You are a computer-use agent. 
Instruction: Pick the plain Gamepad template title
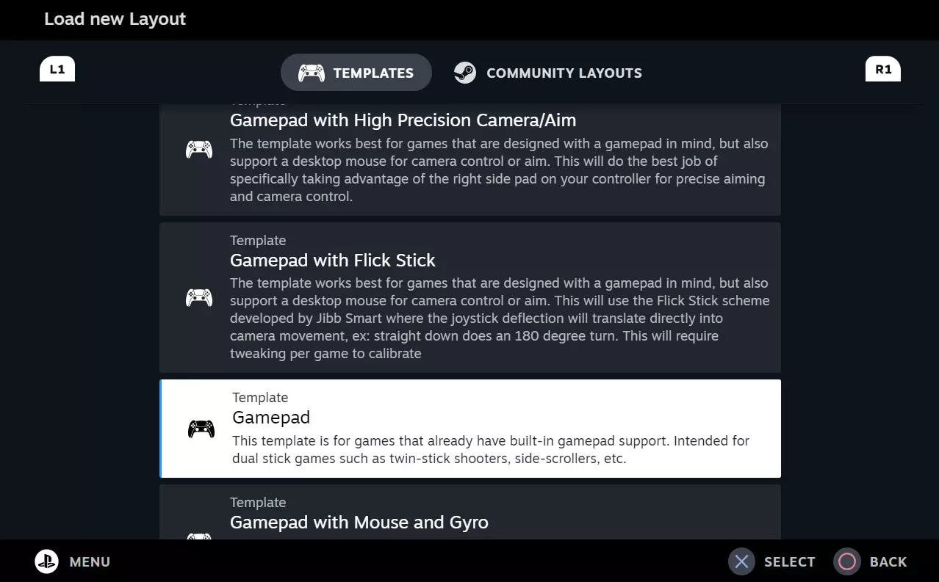[271, 418]
